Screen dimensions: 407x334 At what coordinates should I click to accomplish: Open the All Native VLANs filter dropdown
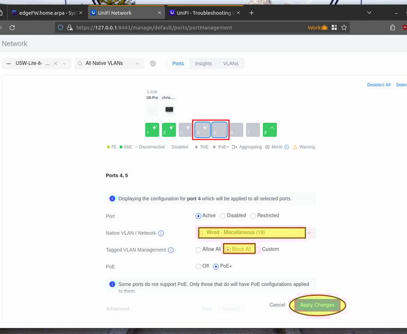[110, 64]
